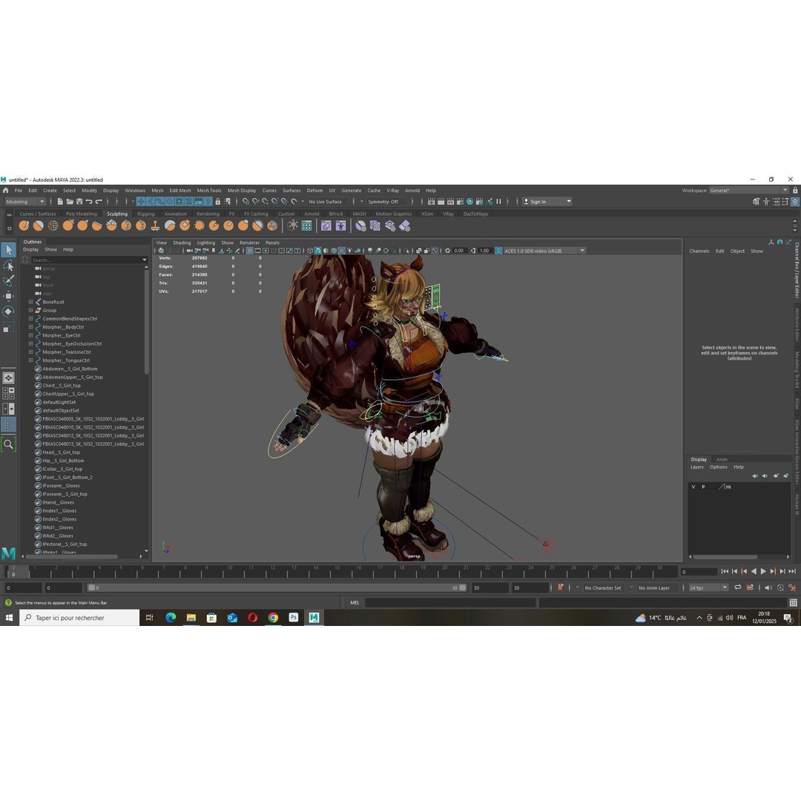This screenshot has height=801, width=801.
Task: Open the Layers menu in layer editor
Action: (696, 467)
